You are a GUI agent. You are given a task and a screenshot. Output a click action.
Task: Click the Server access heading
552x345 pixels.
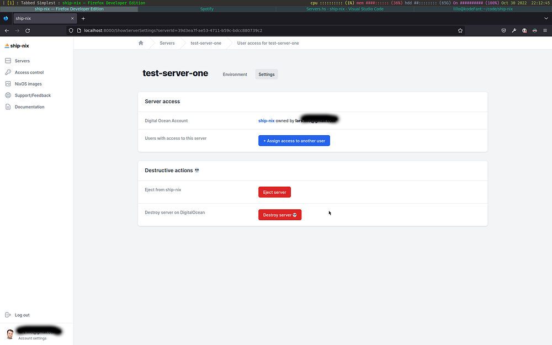pos(162,102)
